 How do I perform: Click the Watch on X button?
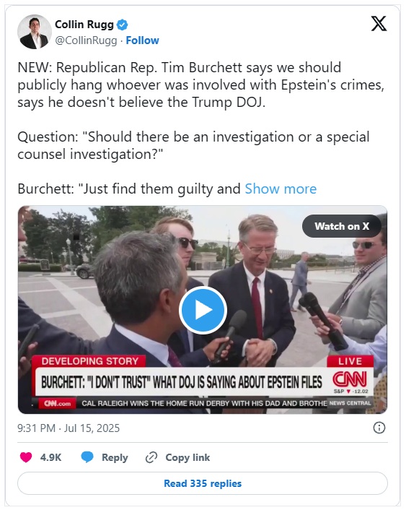pos(341,226)
